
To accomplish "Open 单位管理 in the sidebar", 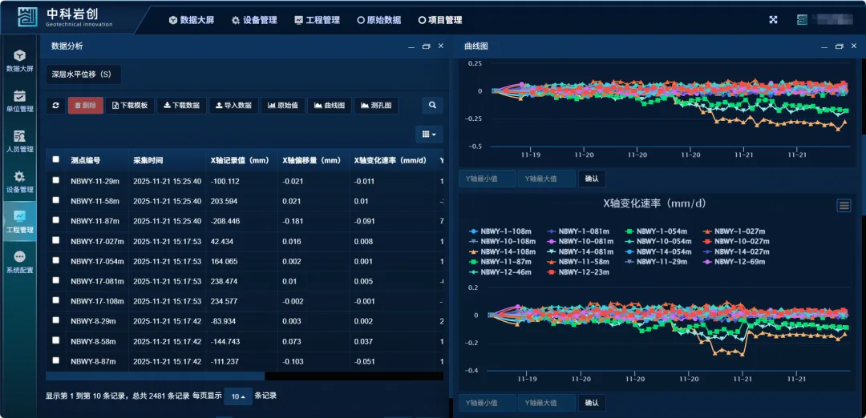I will (20, 99).
